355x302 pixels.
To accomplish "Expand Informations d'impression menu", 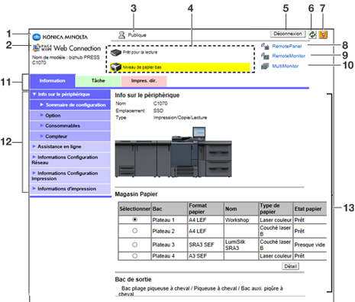I will click(x=70, y=189).
